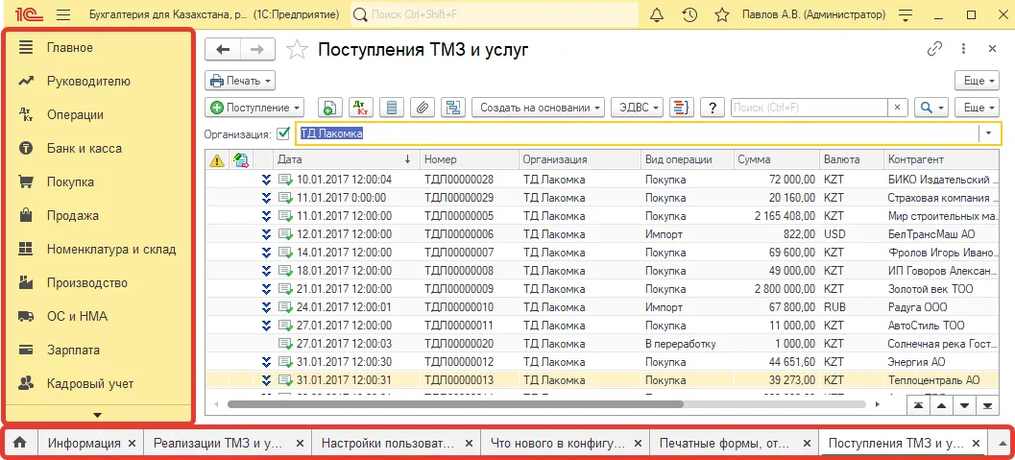1015x460 pixels.
Task: Switch to the Информация tab
Action: [85, 443]
